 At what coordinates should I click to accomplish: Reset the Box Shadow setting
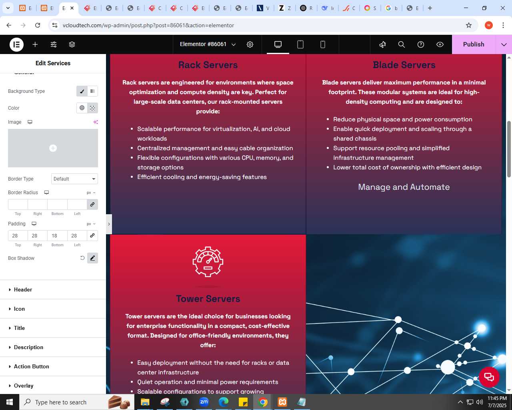(x=82, y=258)
